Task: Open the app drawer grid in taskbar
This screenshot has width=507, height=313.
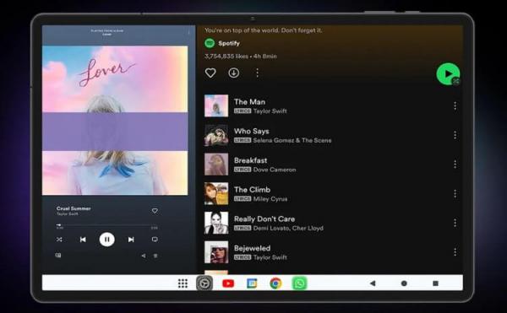Action: [183, 283]
